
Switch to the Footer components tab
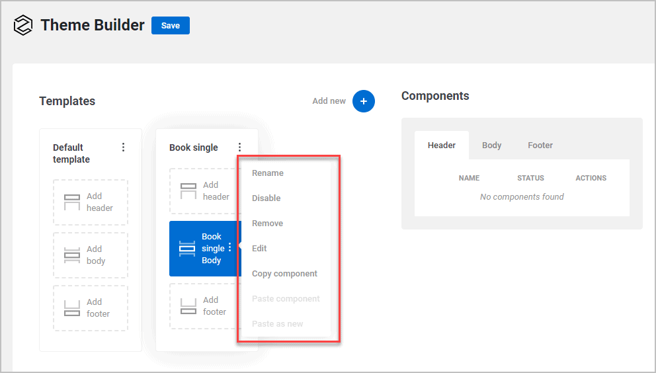(540, 145)
